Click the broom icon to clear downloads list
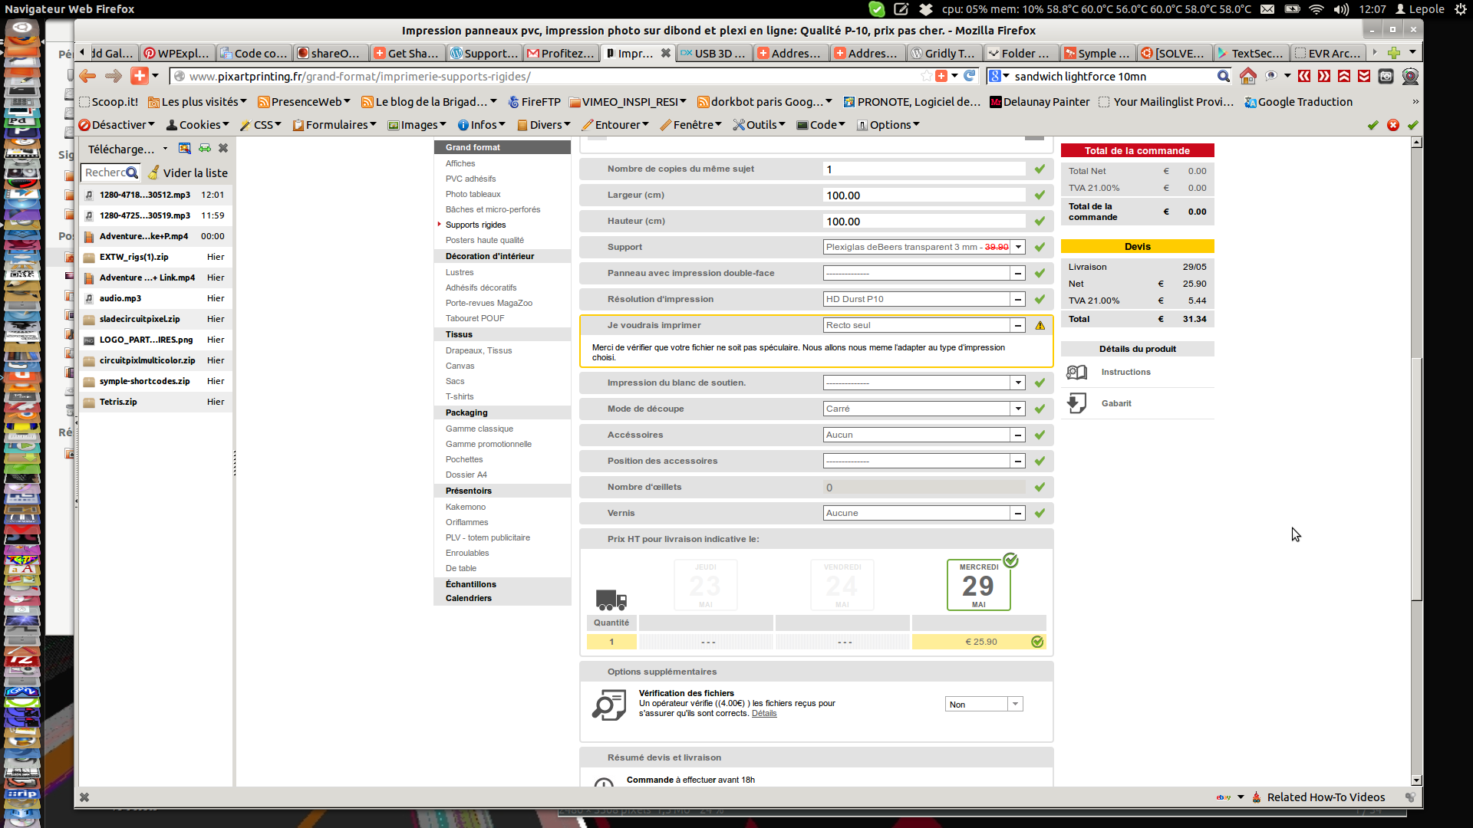 (x=153, y=172)
